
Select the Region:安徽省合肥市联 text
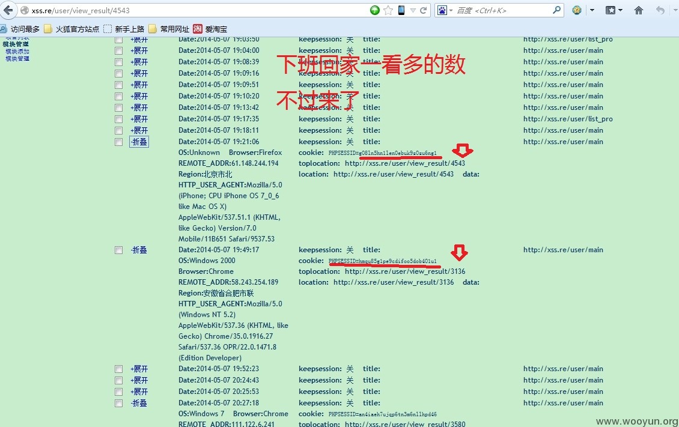pos(216,293)
